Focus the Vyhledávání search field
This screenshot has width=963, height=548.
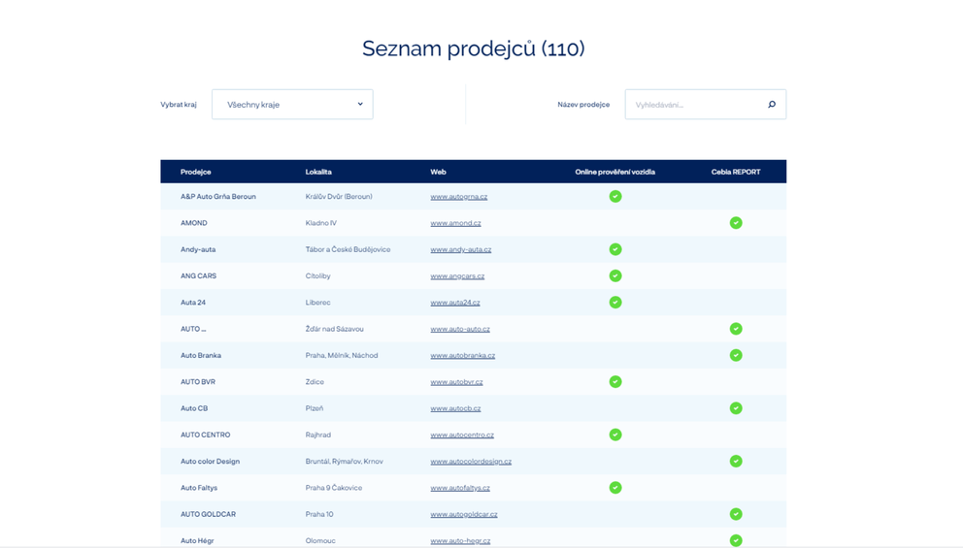(x=705, y=105)
